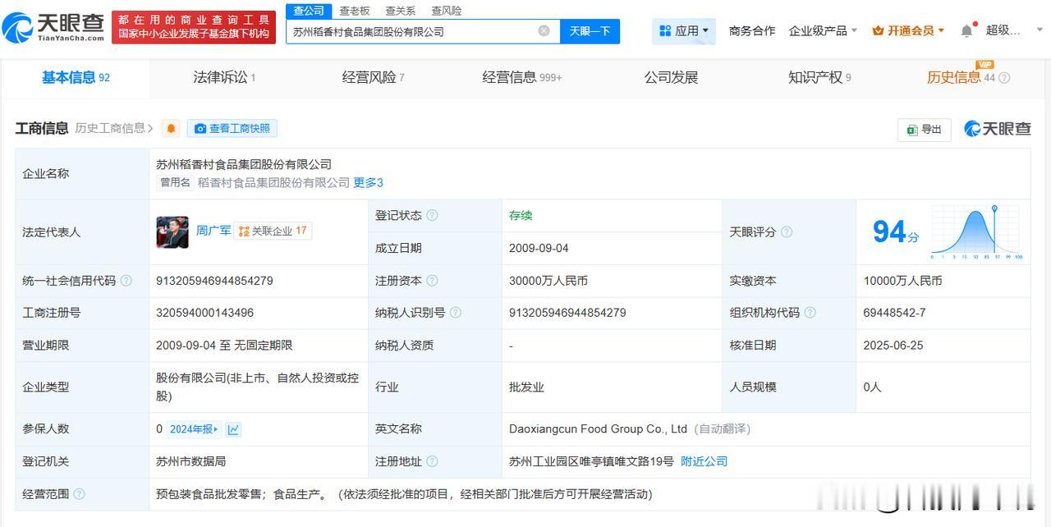
Task: Switch to the 查风险 search tab
Action: (x=446, y=11)
